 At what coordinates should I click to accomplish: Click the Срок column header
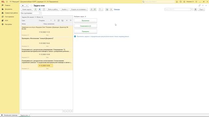pyautogui.click(x=29, y=20)
